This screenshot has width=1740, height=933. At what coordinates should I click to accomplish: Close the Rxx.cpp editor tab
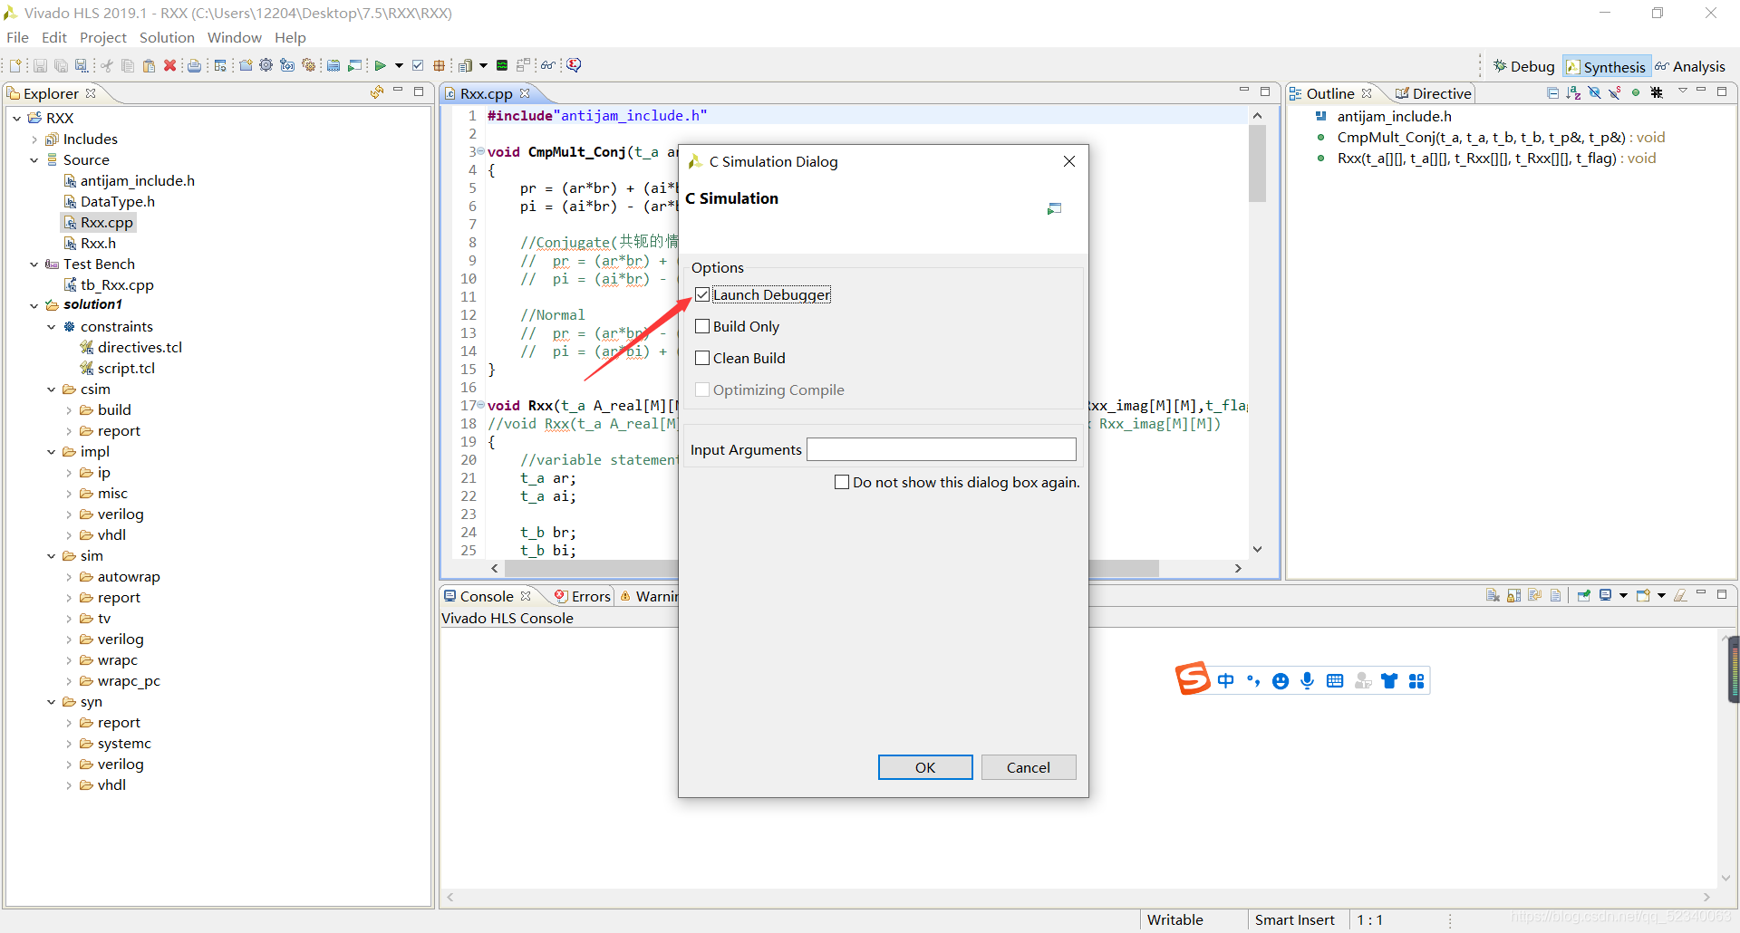click(525, 93)
